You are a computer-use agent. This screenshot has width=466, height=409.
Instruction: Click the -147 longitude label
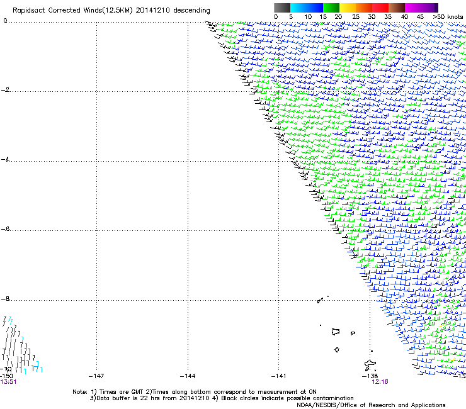coord(96,376)
